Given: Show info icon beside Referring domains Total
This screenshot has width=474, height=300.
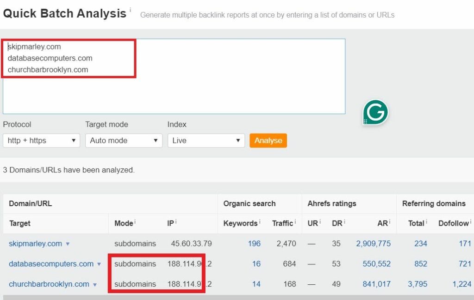Looking at the screenshot, I should tap(426, 222).
